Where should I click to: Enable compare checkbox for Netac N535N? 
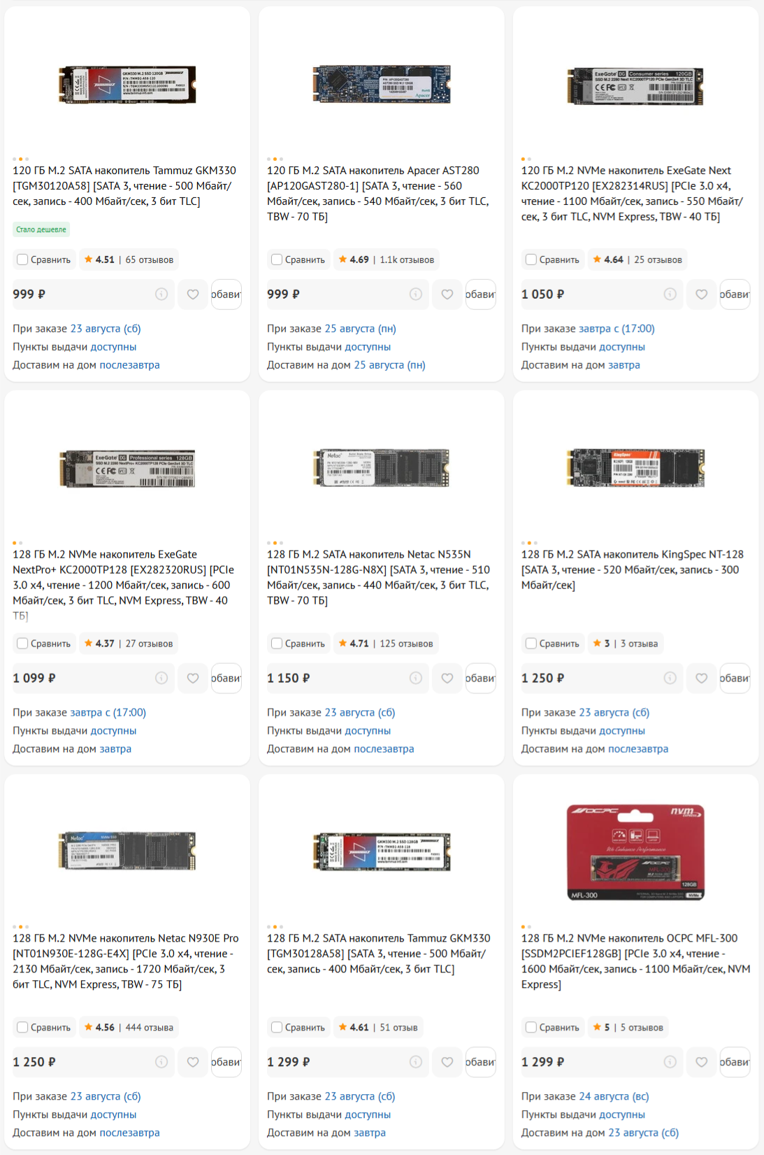pos(277,644)
